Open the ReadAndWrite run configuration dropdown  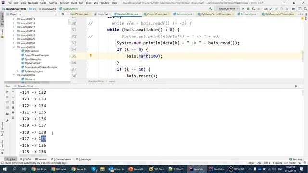point(227,9)
